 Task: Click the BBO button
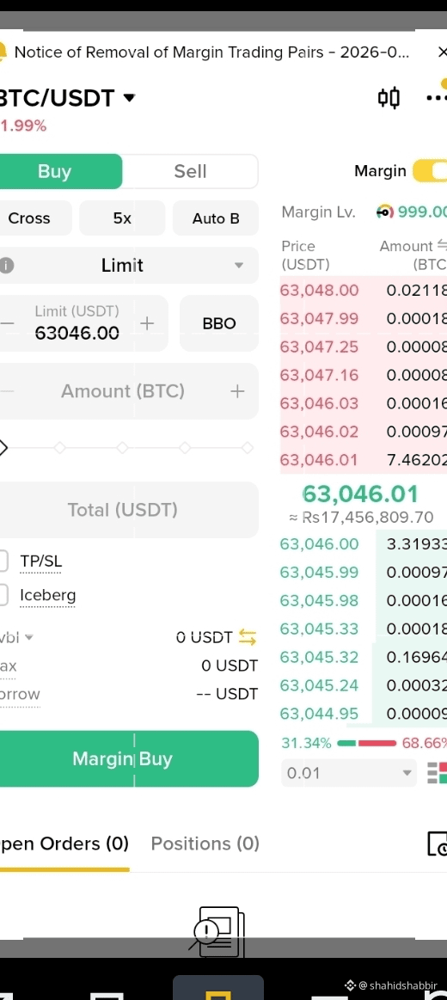[x=219, y=323]
